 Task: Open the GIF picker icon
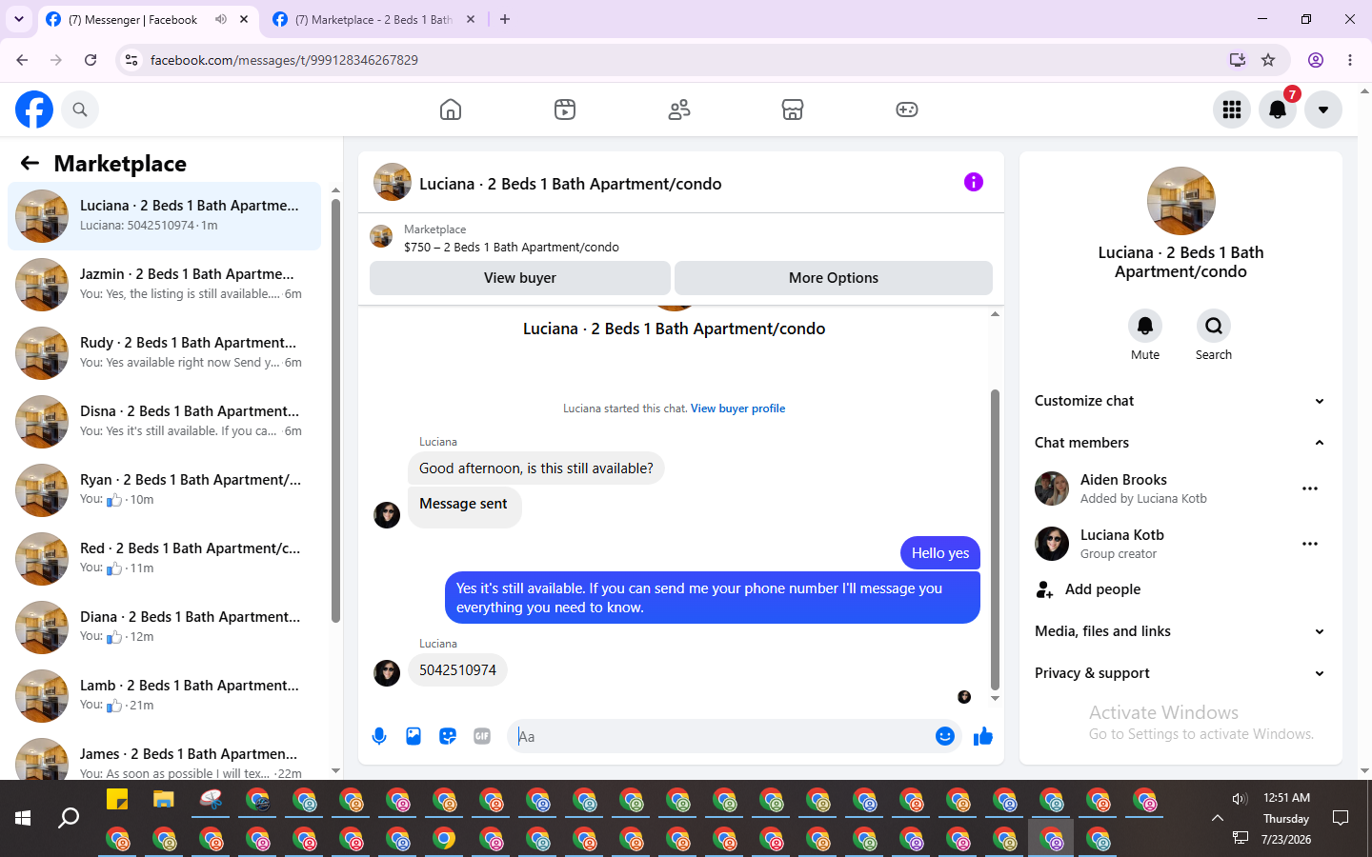[x=482, y=736]
